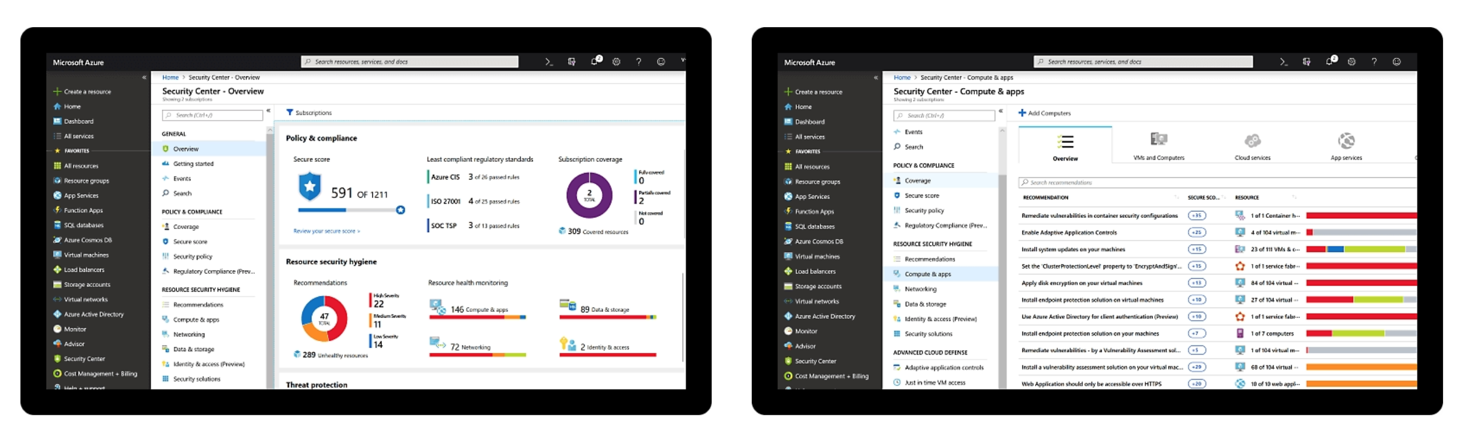This screenshot has height=441, width=1466.
Task: Open Security Center in right window sidebar
Action: (x=810, y=361)
